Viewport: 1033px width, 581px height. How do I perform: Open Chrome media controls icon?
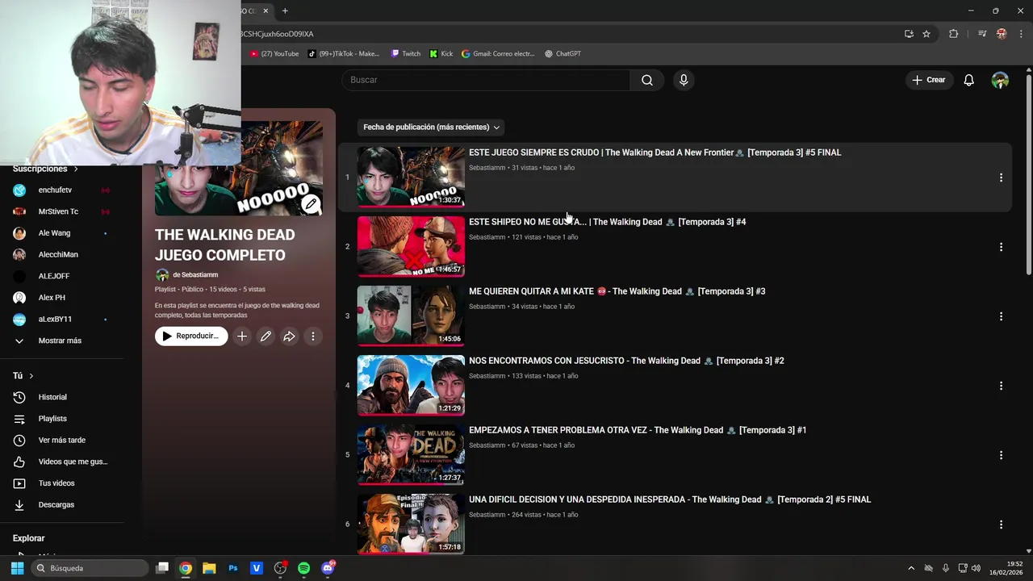click(982, 34)
